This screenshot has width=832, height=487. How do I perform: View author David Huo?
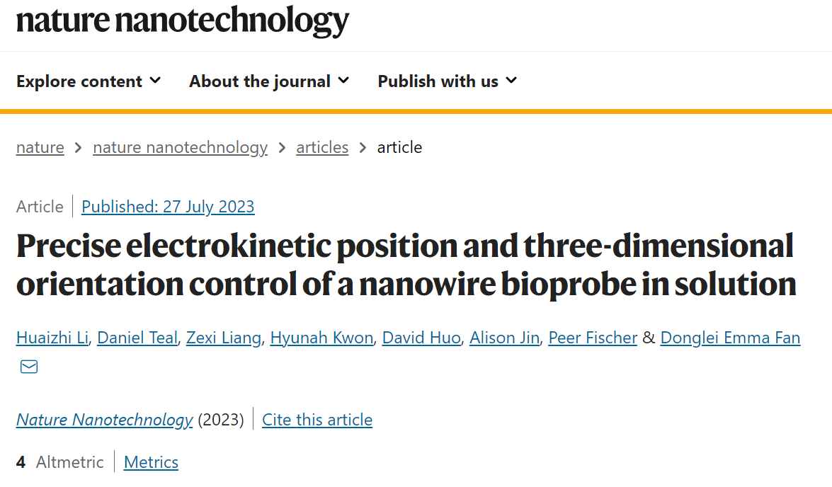[421, 338]
